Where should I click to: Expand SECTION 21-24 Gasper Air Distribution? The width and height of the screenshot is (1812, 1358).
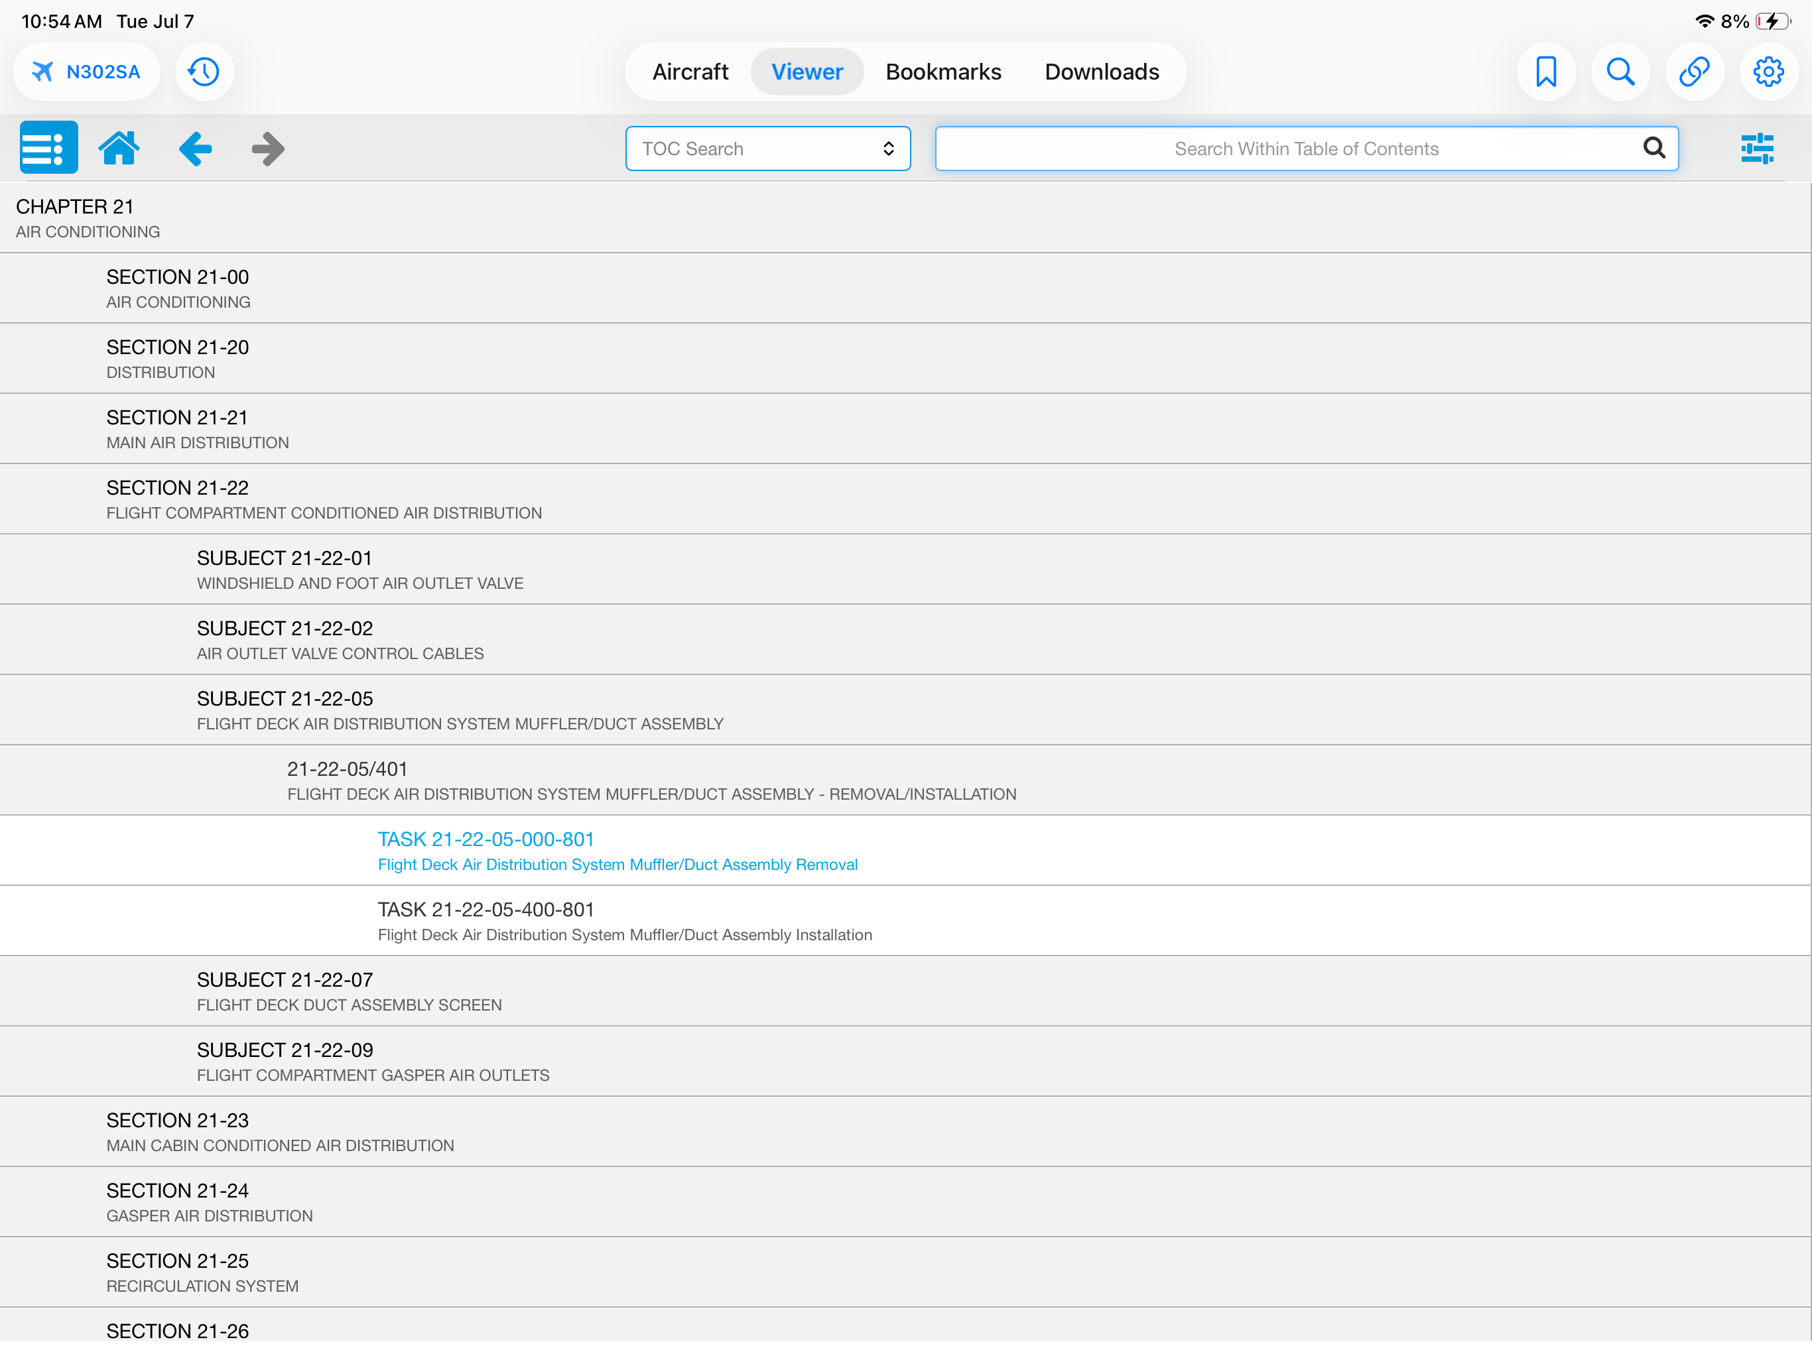pyautogui.click(x=905, y=1202)
